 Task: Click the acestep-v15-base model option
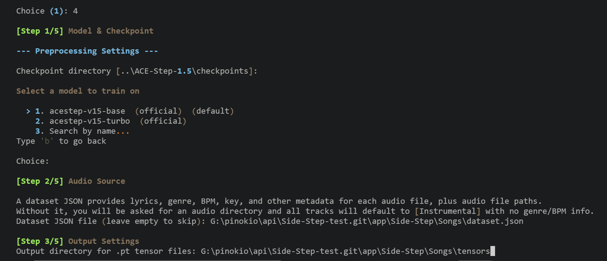87,111
